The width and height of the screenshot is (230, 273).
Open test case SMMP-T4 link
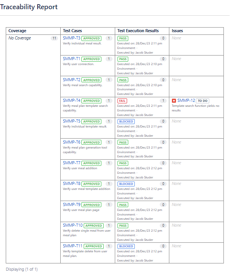coord(71,100)
